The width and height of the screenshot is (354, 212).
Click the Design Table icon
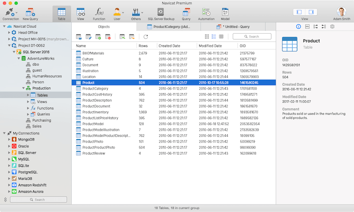(88, 37)
